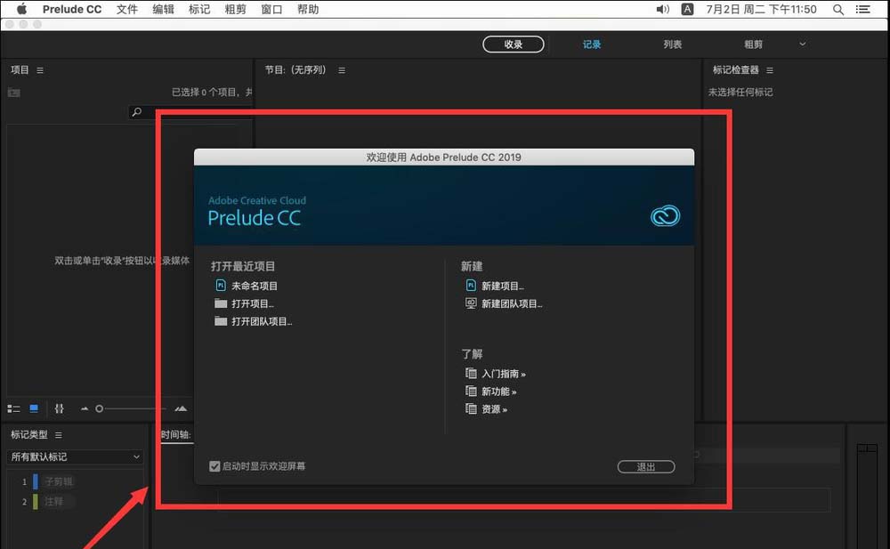Click the 退出 button in welcome dialog
Image resolution: width=890 pixels, height=549 pixels.
click(x=646, y=466)
